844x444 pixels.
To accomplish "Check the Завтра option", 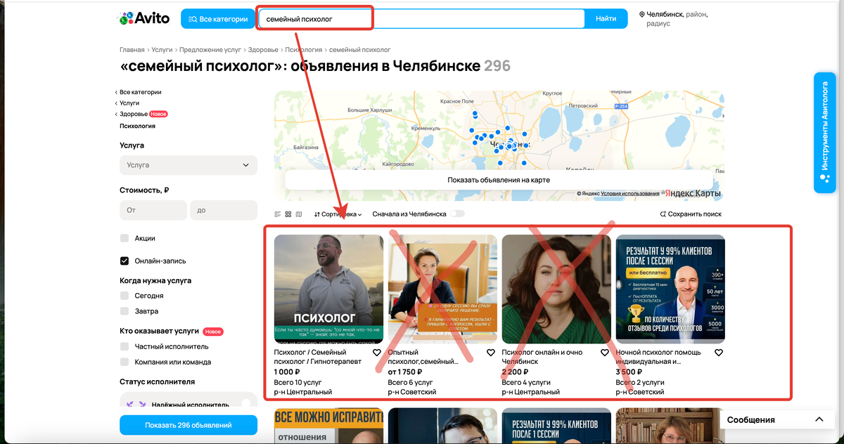I will coord(124,311).
